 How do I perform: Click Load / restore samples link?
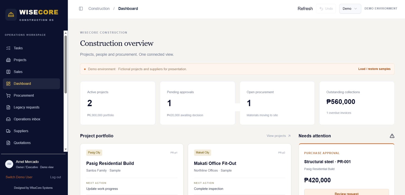[x=374, y=69]
